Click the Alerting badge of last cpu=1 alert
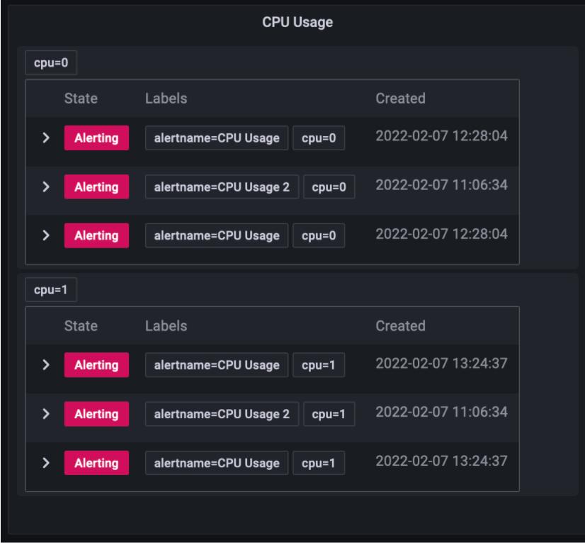Screen dimensions: 585x543 pyautogui.click(x=96, y=462)
